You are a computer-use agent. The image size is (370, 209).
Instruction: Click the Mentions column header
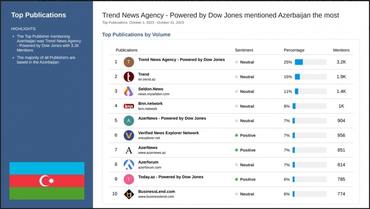point(341,50)
